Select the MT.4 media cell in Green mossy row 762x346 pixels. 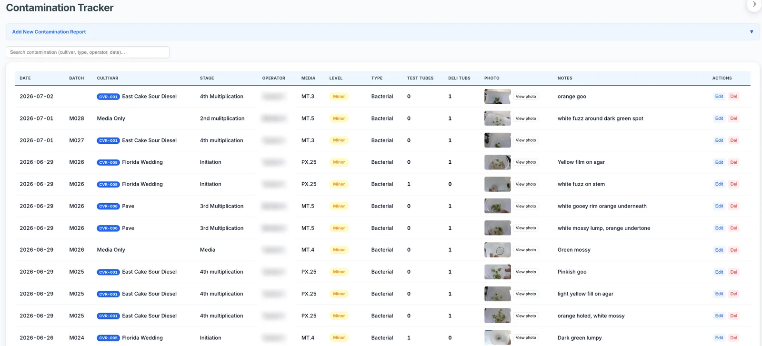pos(308,250)
